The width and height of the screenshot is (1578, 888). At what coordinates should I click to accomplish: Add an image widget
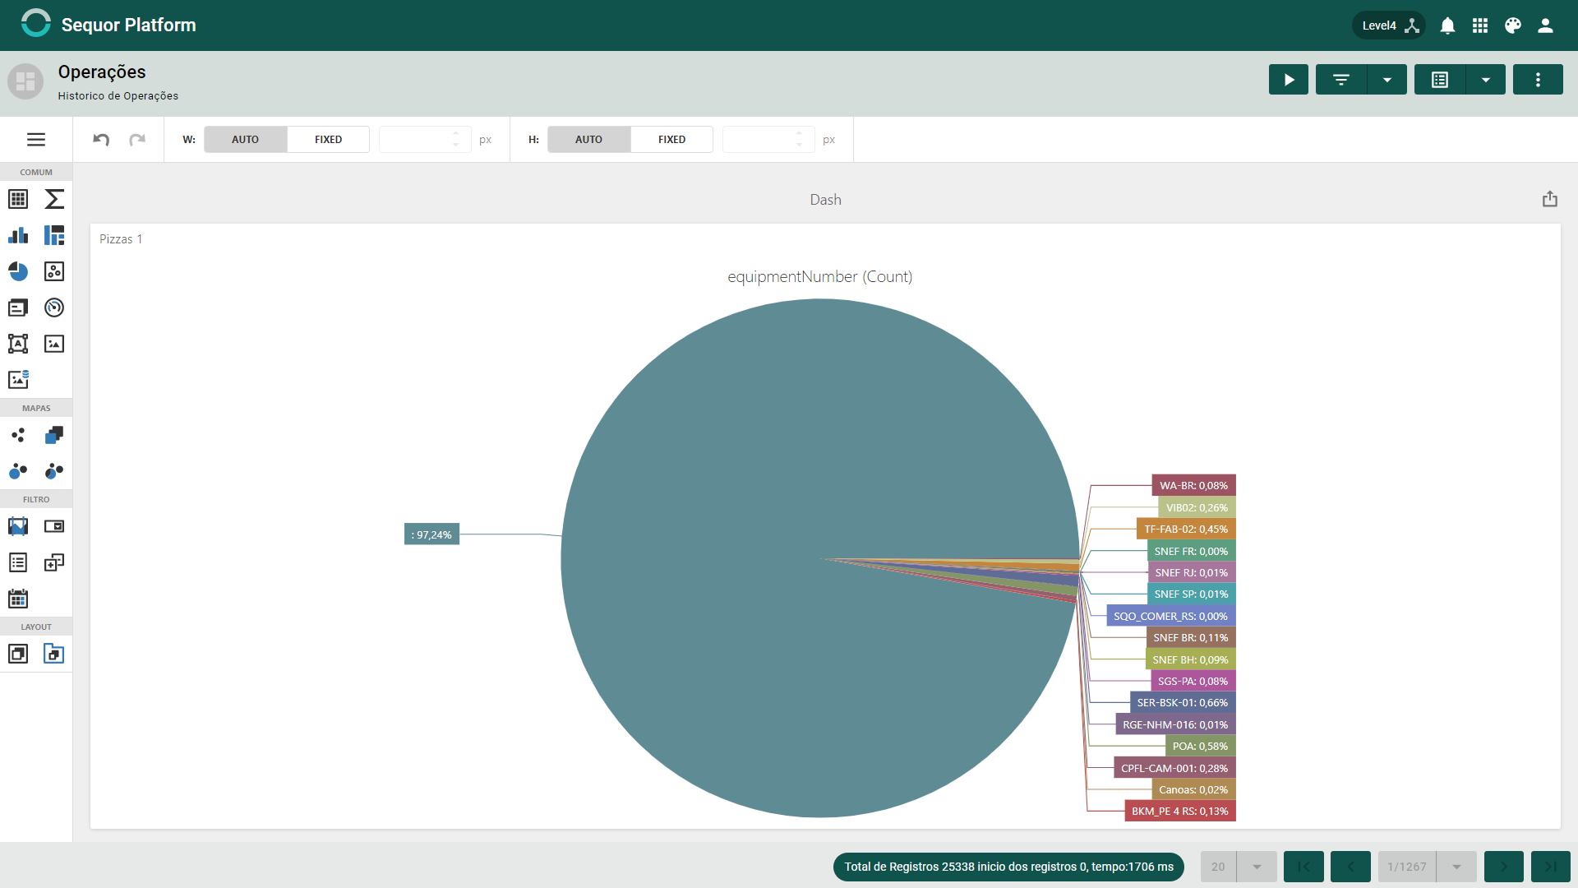tap(54, 344)
